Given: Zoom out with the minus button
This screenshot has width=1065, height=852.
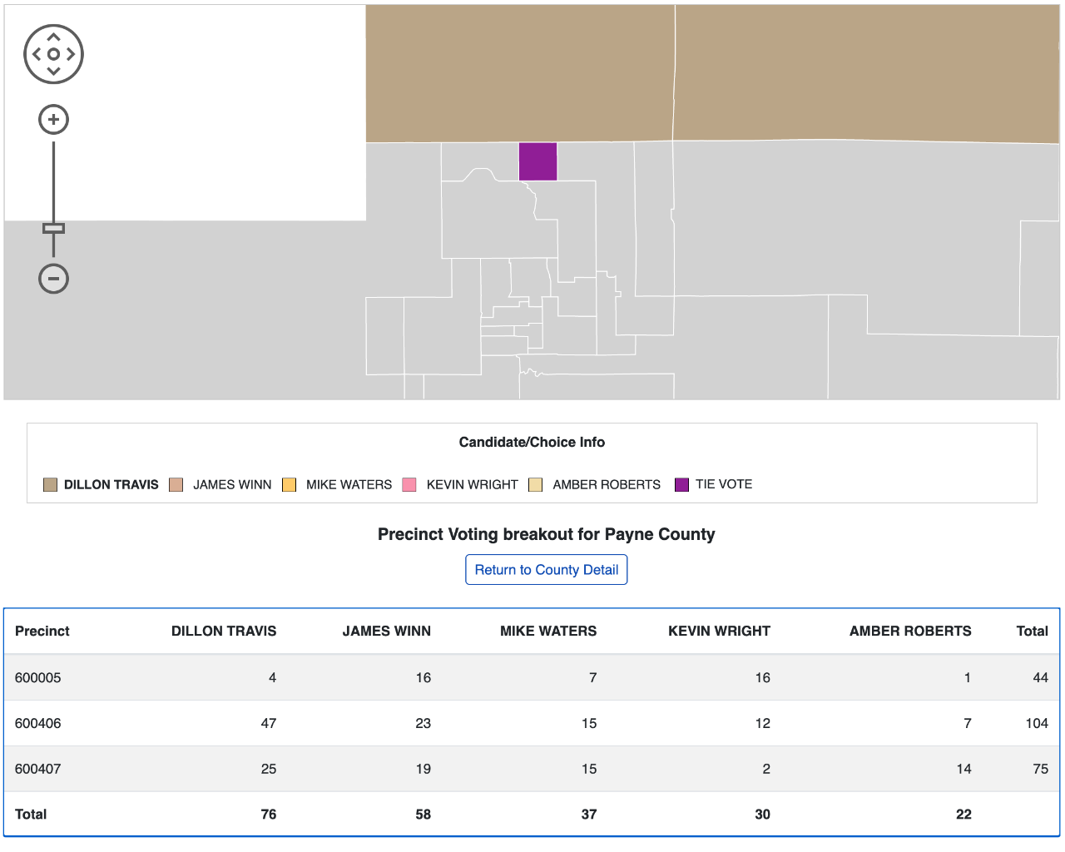Looking at the screenshot, I should [x=53, y=279].
